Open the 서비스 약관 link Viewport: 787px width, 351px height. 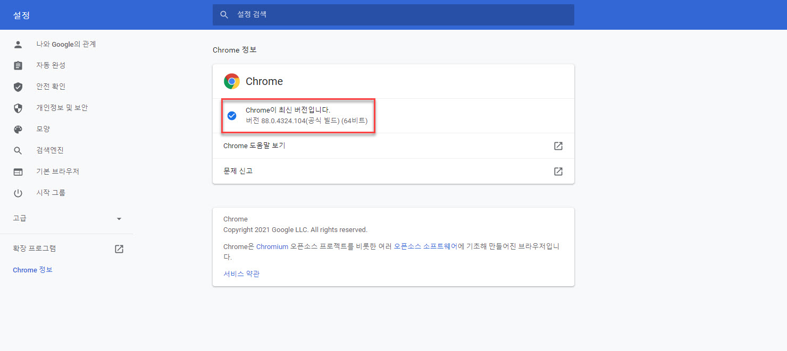[241, 274]
